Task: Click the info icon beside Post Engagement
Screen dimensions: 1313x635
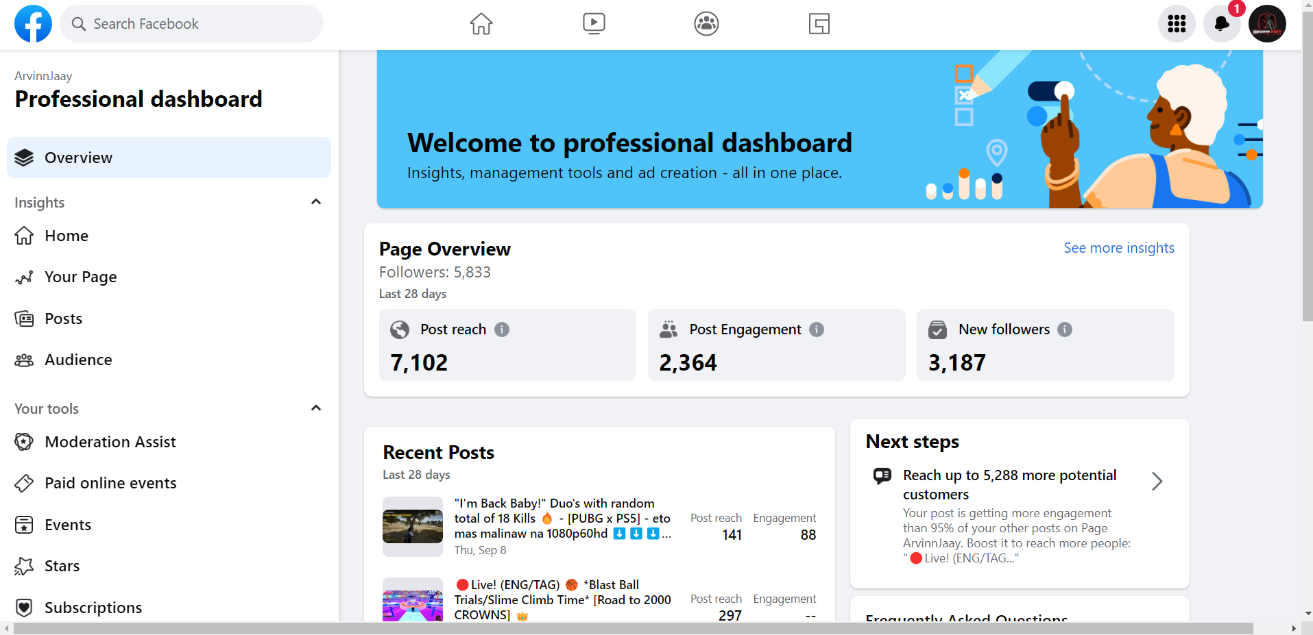Action: (817, 329)
